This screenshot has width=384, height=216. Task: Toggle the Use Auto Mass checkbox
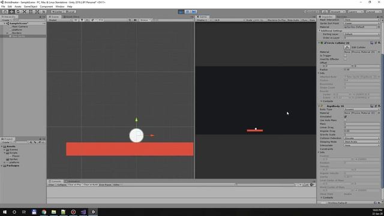coord(346,120)
